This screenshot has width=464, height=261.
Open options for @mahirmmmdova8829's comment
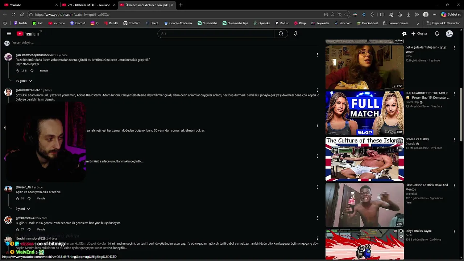317,238
